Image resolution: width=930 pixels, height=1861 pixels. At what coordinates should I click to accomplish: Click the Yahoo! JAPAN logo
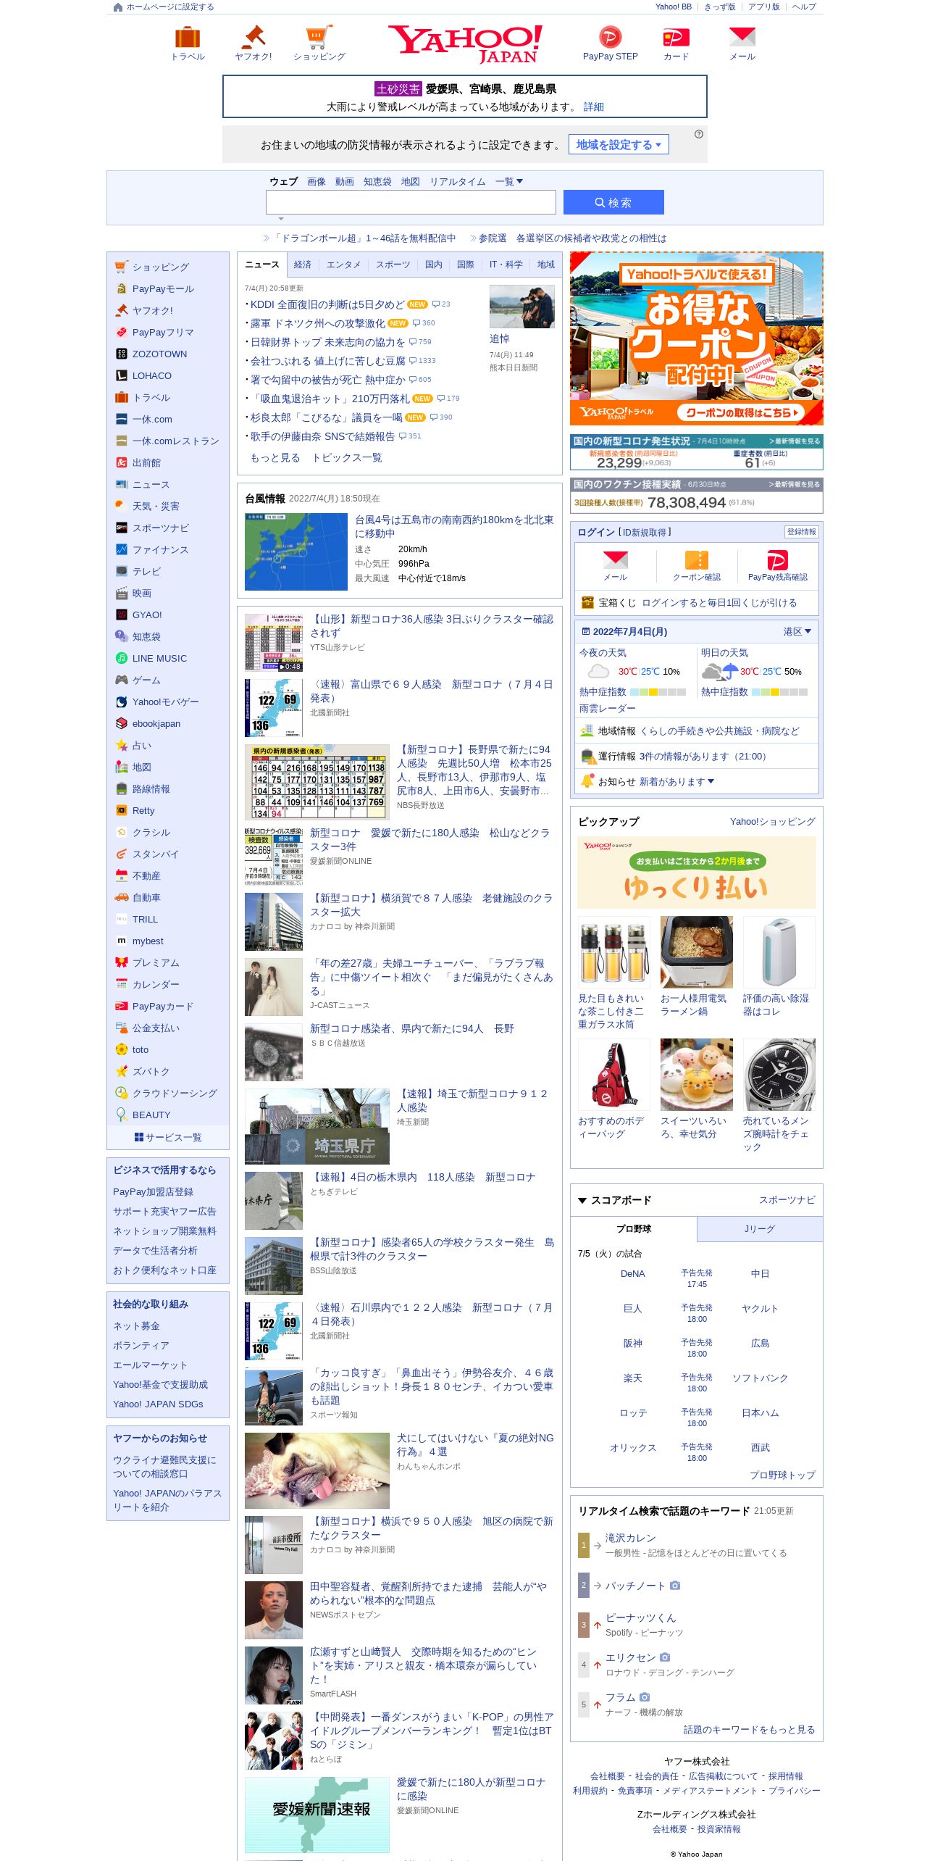(x=465, y=44)
